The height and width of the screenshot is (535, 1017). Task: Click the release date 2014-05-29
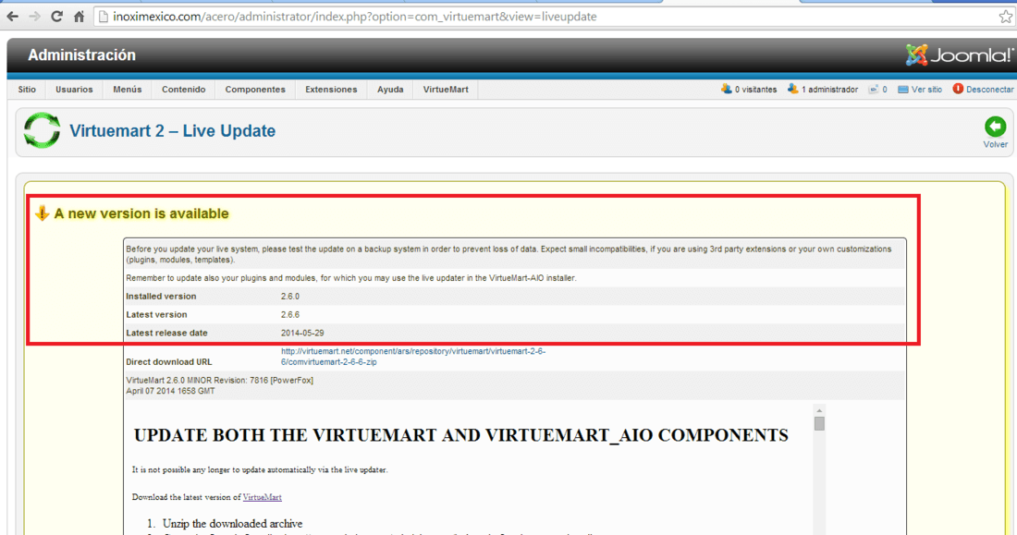point(302,333)
